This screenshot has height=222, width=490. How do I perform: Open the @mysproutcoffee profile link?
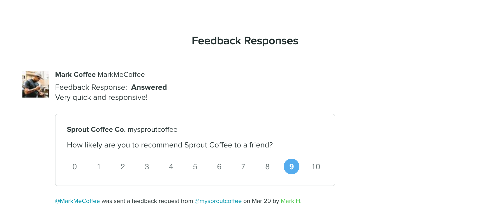tap(218, 201)
